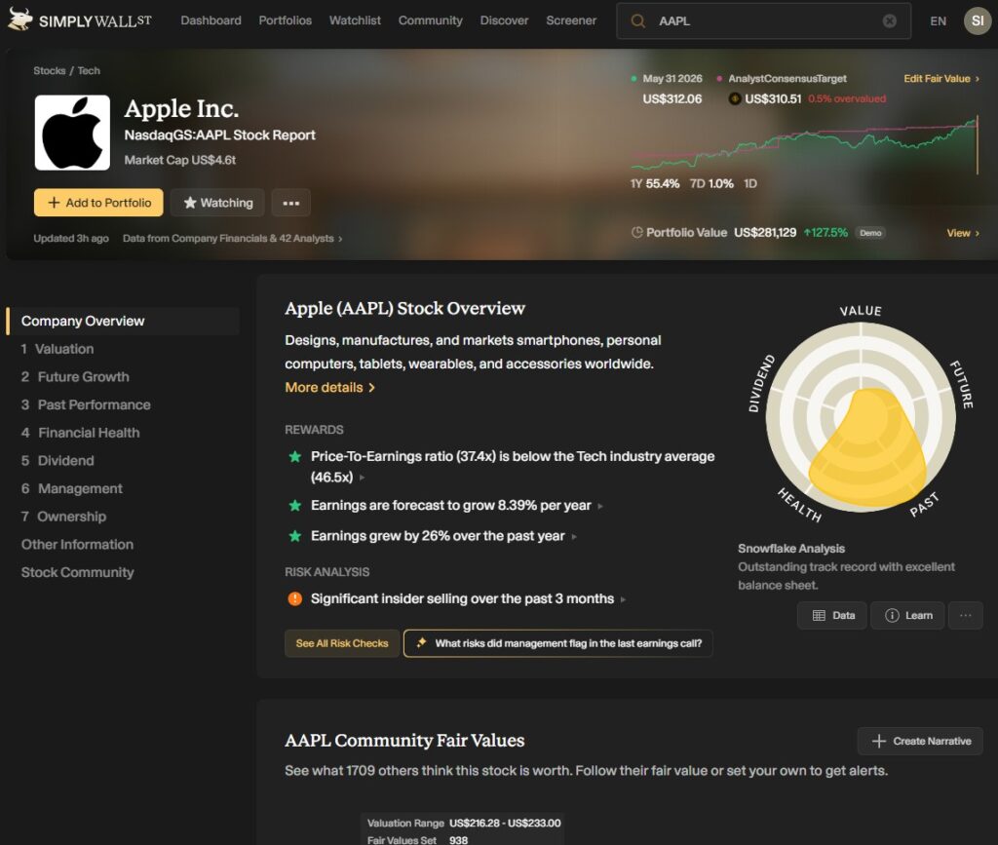
Task: Ask what risks management flagged in earnings call
Action: click(557, 643)
